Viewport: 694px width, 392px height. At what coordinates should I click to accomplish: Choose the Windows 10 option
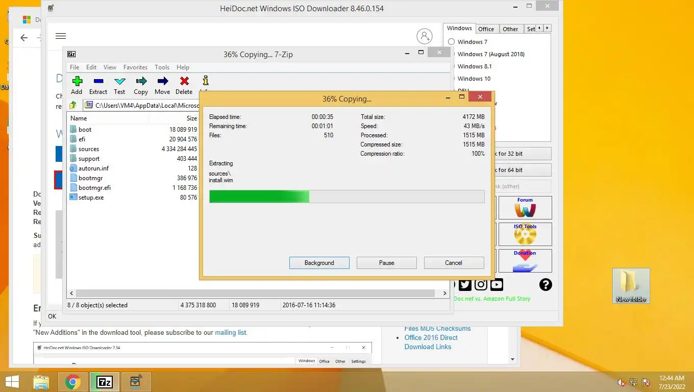pos(474,79)
